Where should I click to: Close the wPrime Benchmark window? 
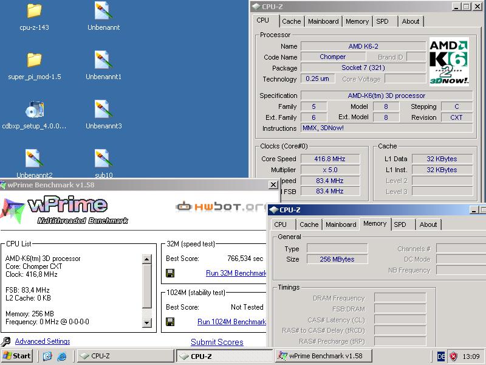273,185
